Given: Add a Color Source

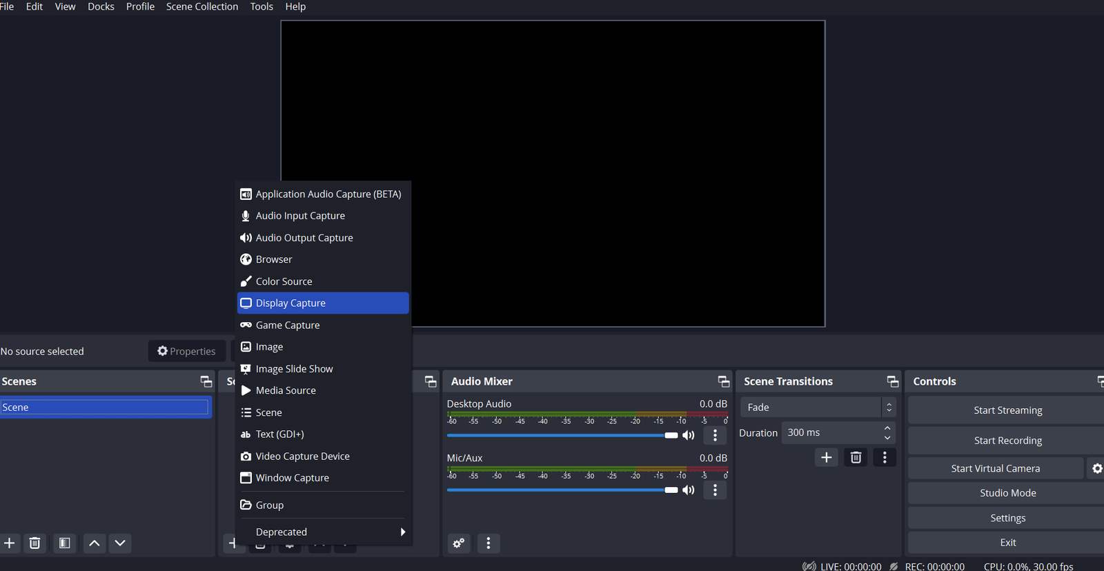Looking at the screenshot, I should pos(323,281).
